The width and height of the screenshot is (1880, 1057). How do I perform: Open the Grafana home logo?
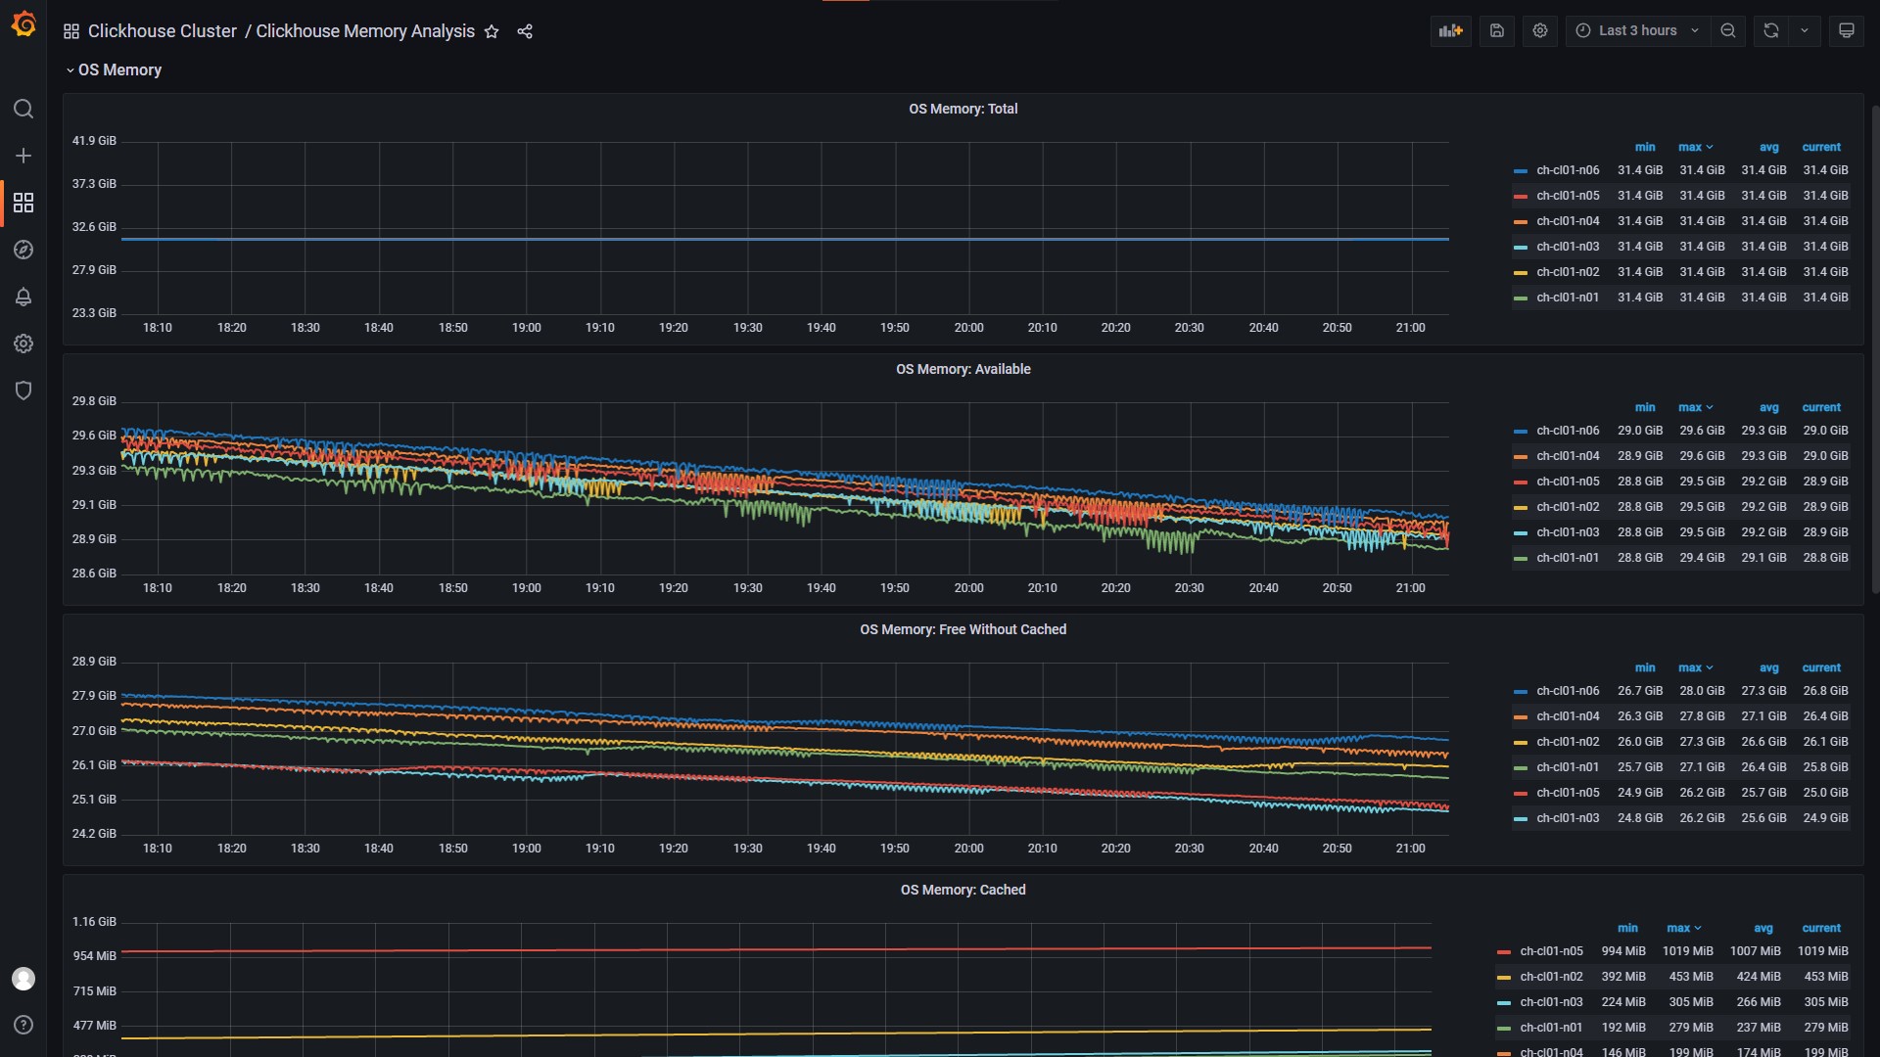[x=23, y=23]
